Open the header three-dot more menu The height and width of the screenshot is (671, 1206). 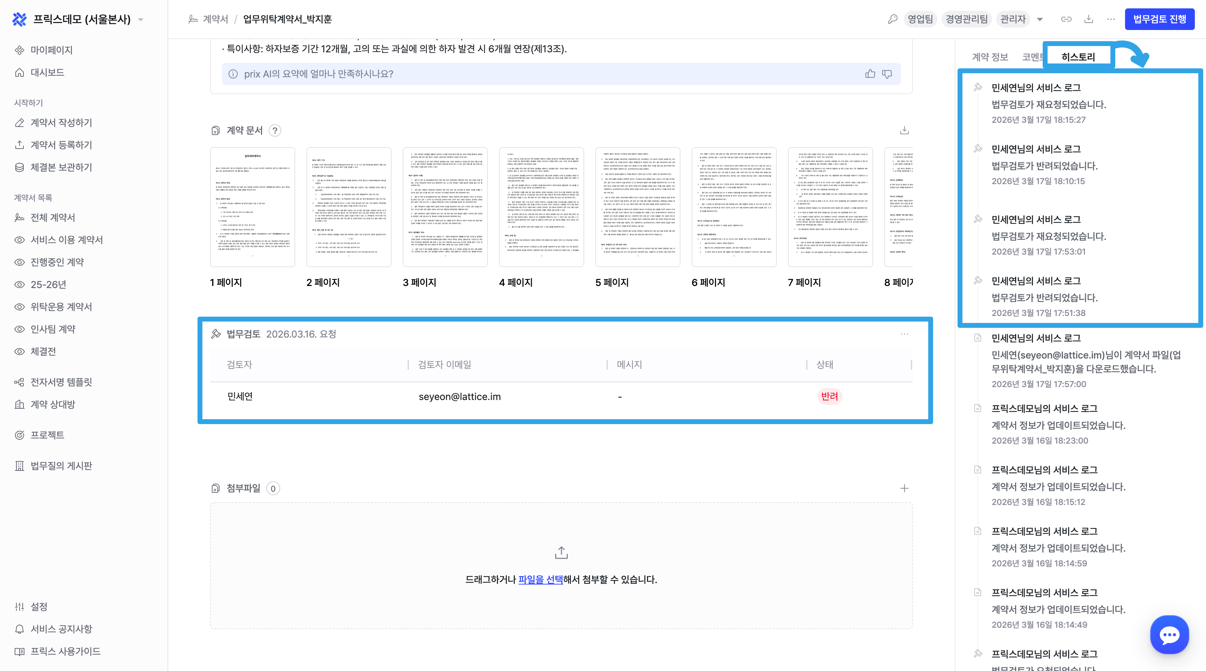click(1111, 19)
